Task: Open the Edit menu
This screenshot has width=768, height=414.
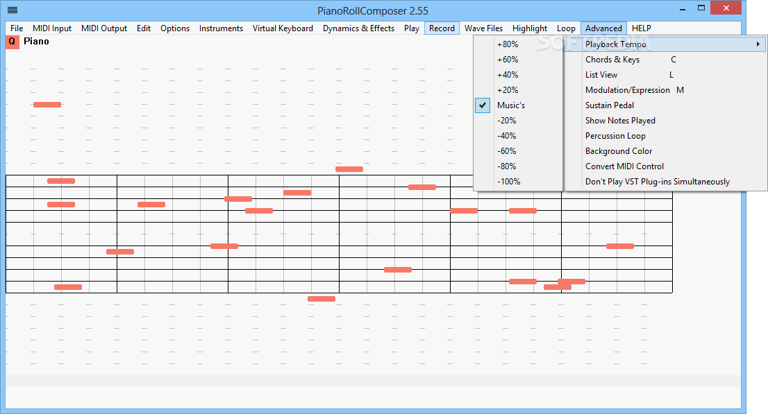Action: point(144,28)
